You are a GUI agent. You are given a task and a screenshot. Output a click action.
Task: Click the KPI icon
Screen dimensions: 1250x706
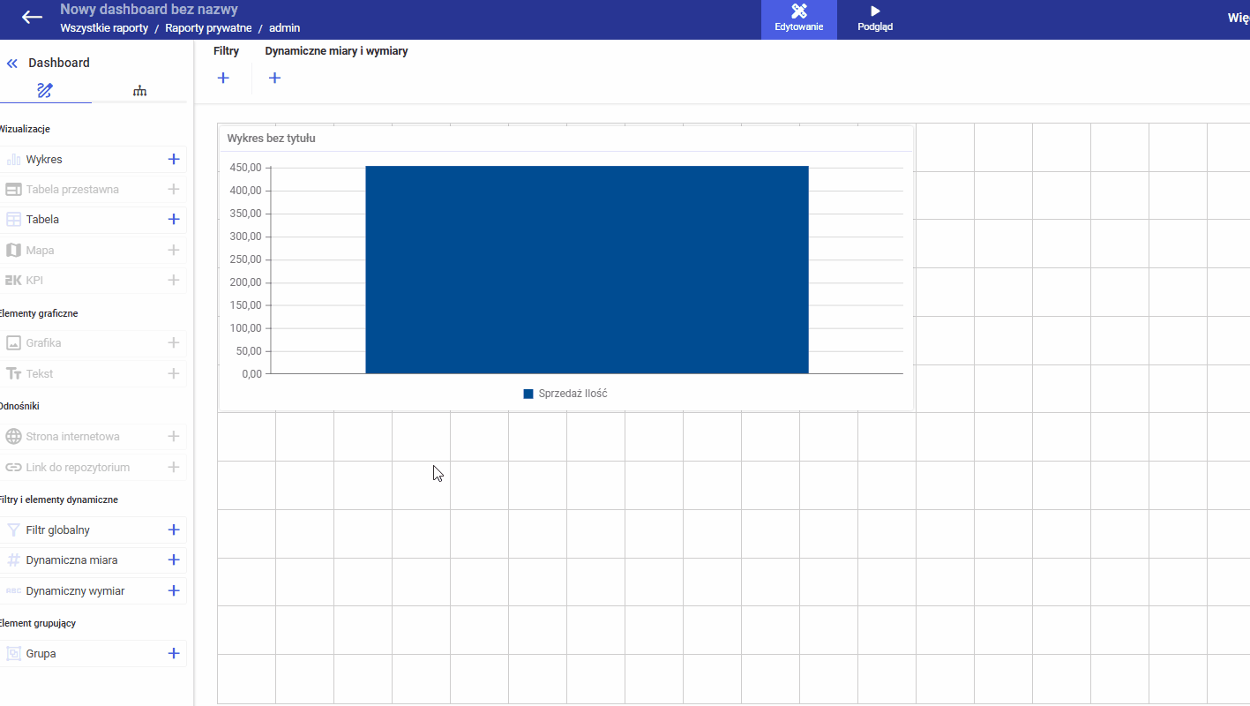coord(13,281)
